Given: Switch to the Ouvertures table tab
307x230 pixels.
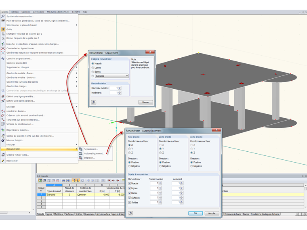Looking at the screenshot, I should pyautogui.click(x=89, y=214).
